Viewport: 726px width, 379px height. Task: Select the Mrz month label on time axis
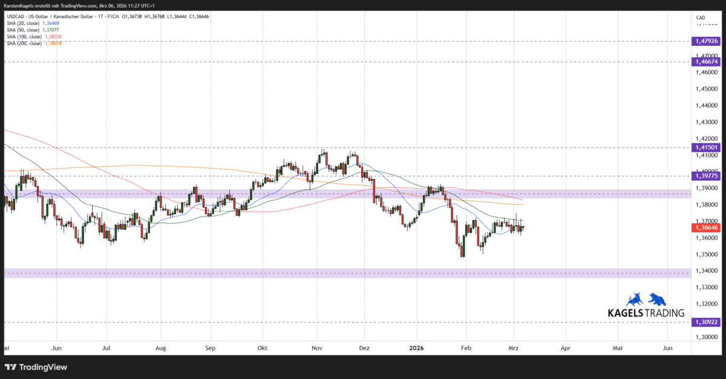point(513,348)
